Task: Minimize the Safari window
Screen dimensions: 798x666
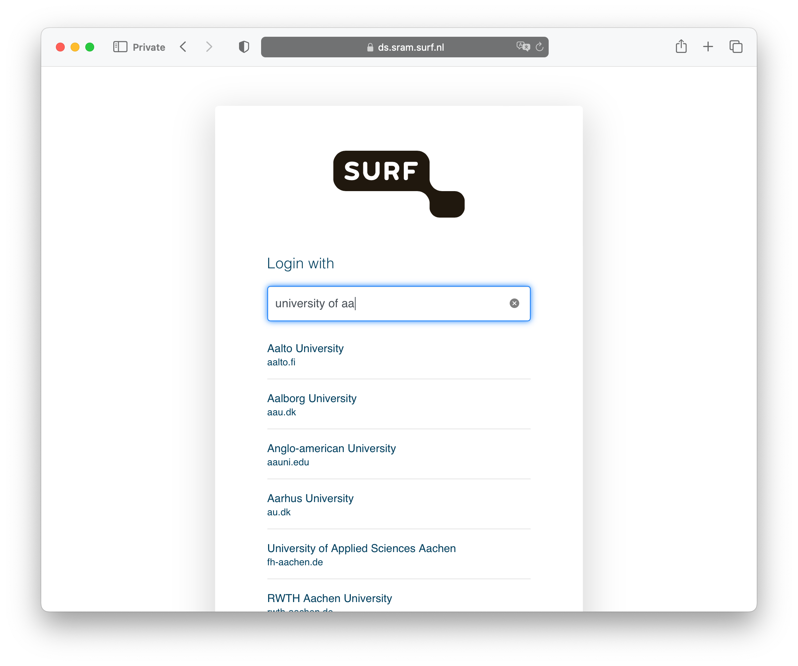Action: 75,47
